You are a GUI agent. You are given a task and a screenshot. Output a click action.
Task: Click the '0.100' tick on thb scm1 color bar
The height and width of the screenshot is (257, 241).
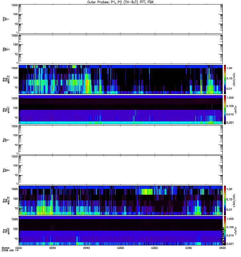(x=230, y=106)
